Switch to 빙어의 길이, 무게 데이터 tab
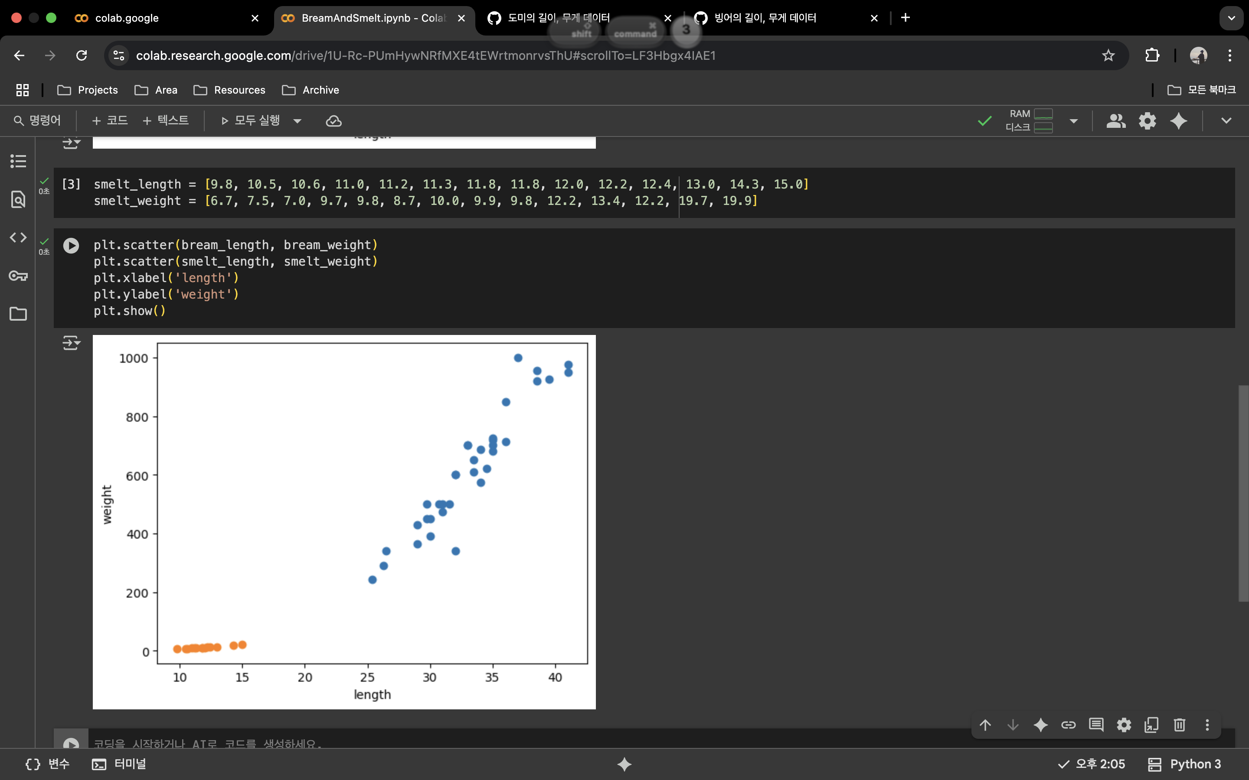The width and height of the screenshot is (1249, 780). click(765, 18)
